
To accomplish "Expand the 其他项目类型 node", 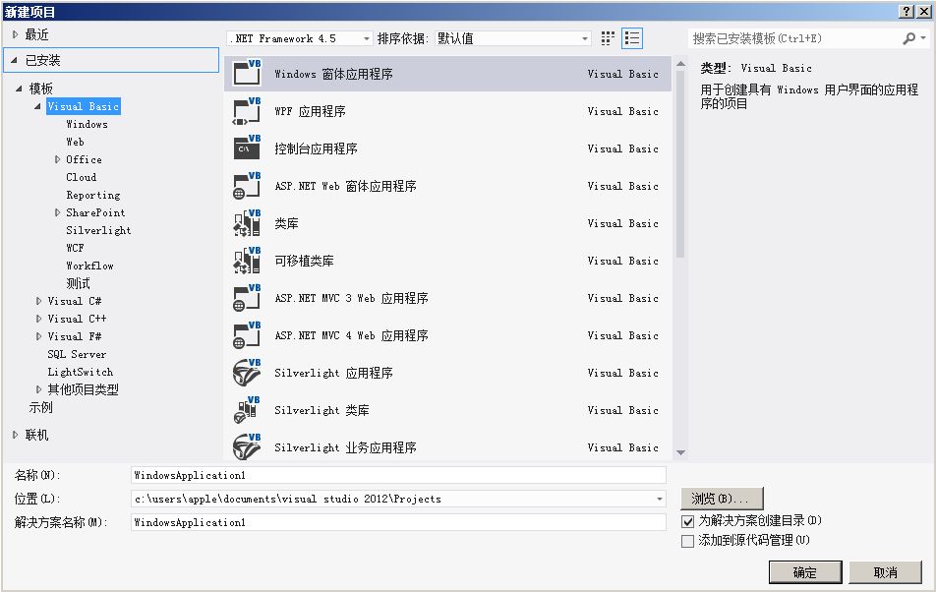I will pyautogui.click(x=38, y=389).
